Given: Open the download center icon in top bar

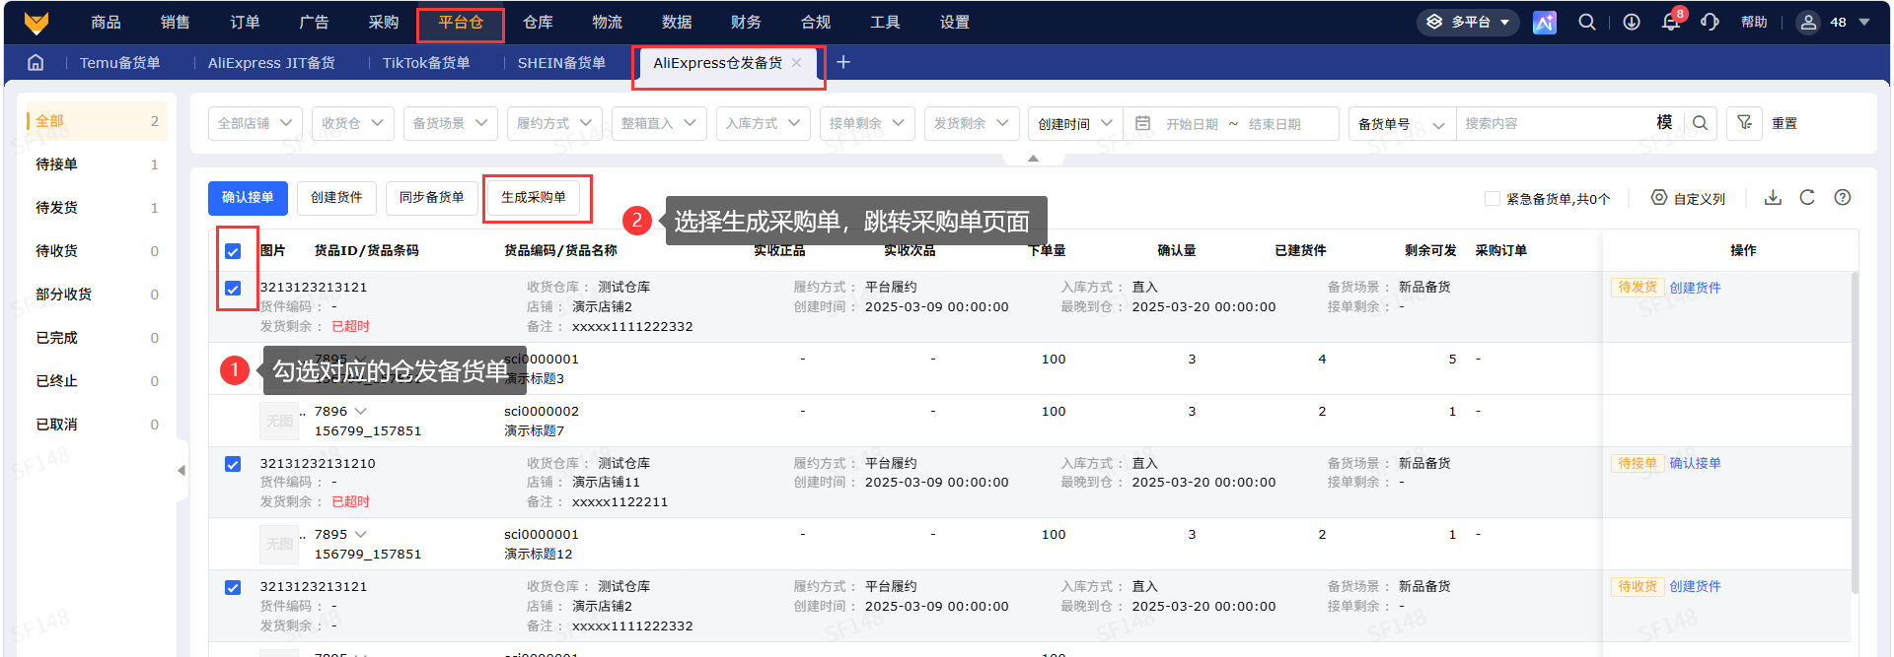Looking at the screenshot, I should (x=1632, y=22).
